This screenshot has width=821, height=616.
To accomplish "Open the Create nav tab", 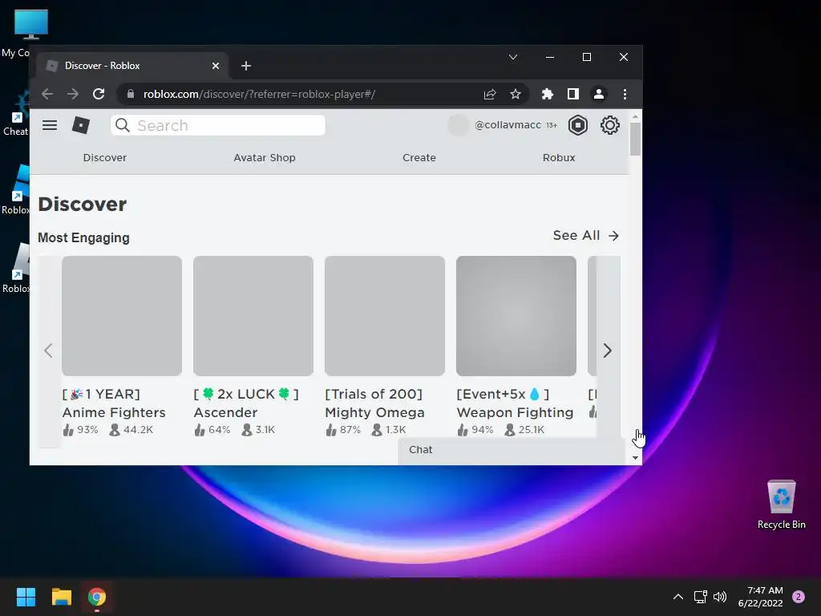I will tap(419, 158).
